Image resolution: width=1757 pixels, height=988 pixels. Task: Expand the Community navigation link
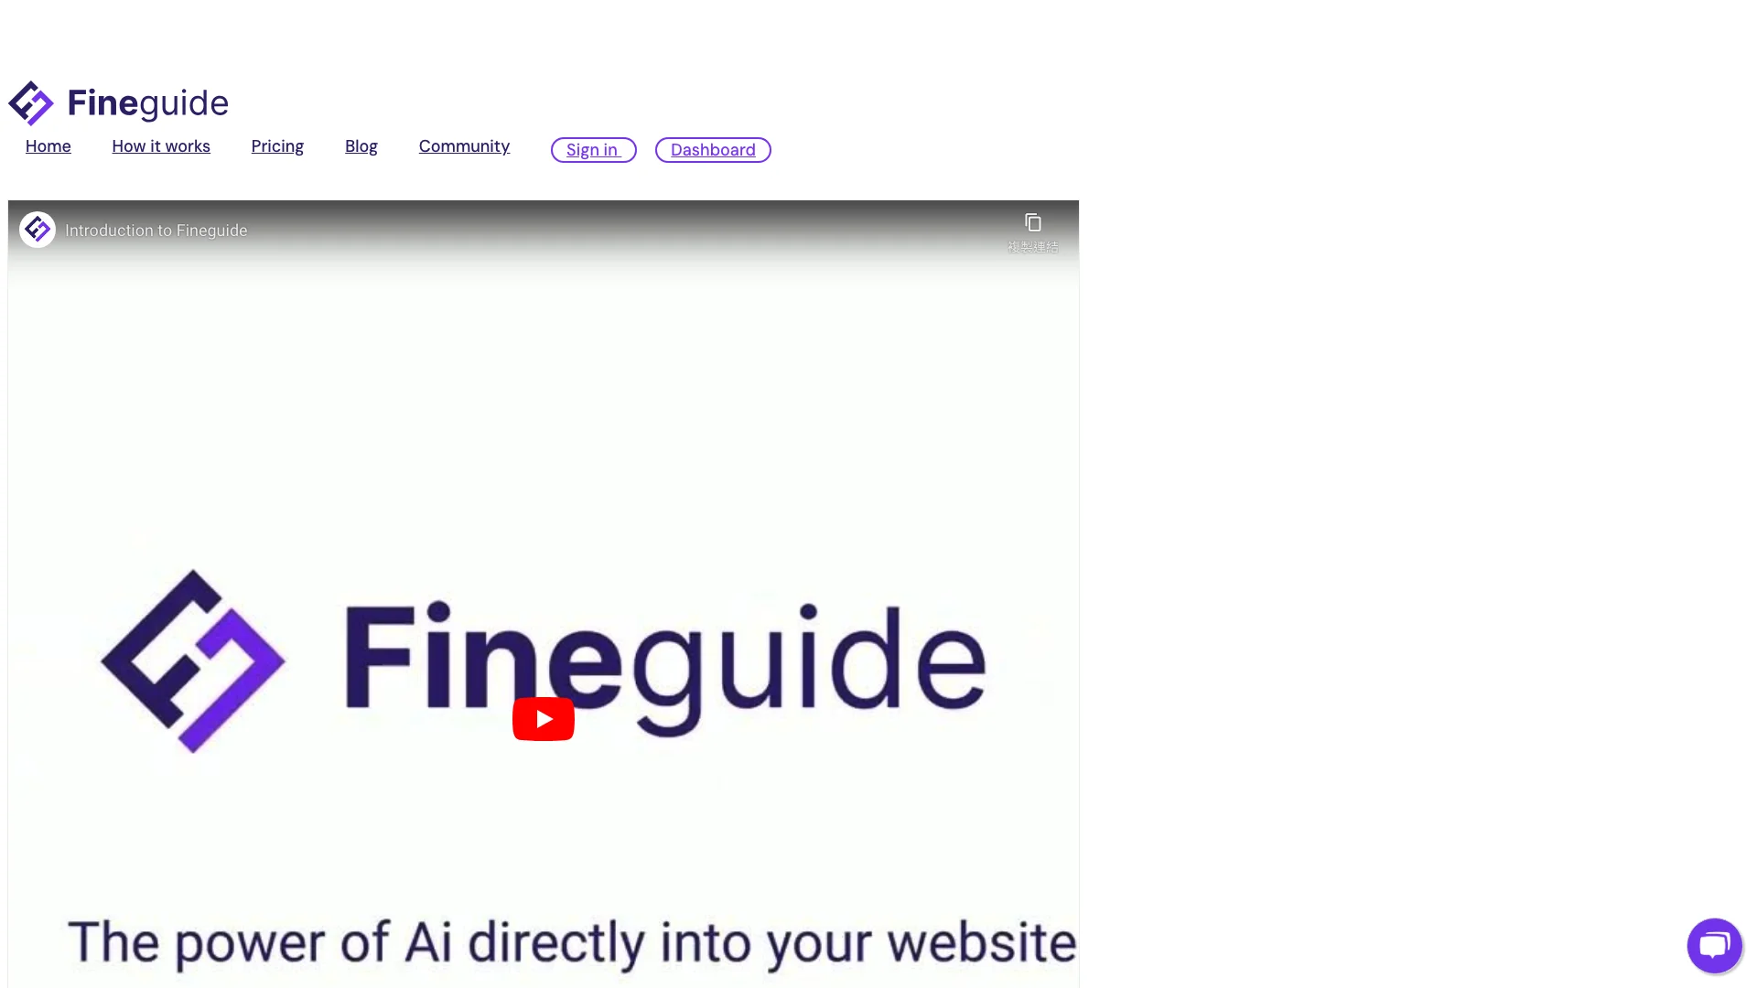tap(463, 146)
